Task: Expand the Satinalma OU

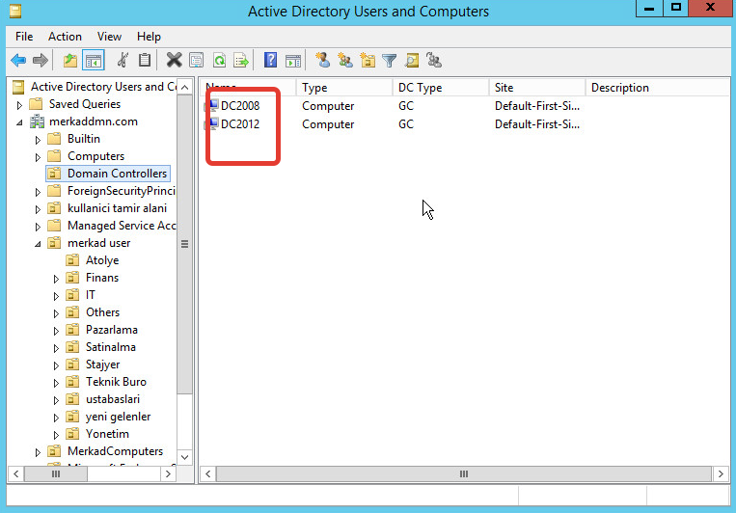Action: (x=56, y=348)
